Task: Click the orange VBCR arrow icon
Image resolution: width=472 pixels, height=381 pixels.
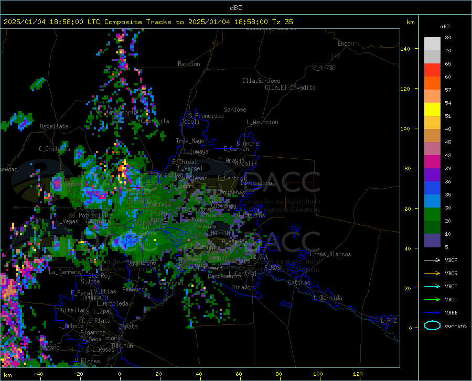Action: tap(432, 274)
